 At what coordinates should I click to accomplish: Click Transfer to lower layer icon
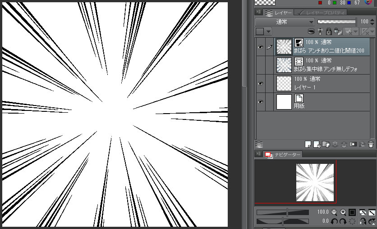pos(335,144)
